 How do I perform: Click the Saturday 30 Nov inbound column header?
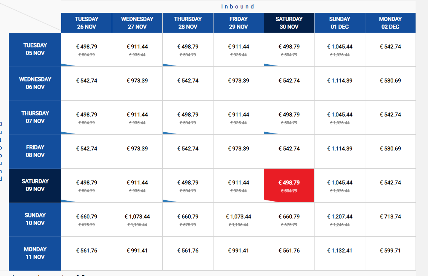(289, 23)
